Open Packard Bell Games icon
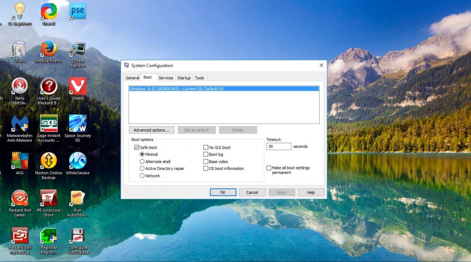The image size is (471, 262). coord(20,204)
